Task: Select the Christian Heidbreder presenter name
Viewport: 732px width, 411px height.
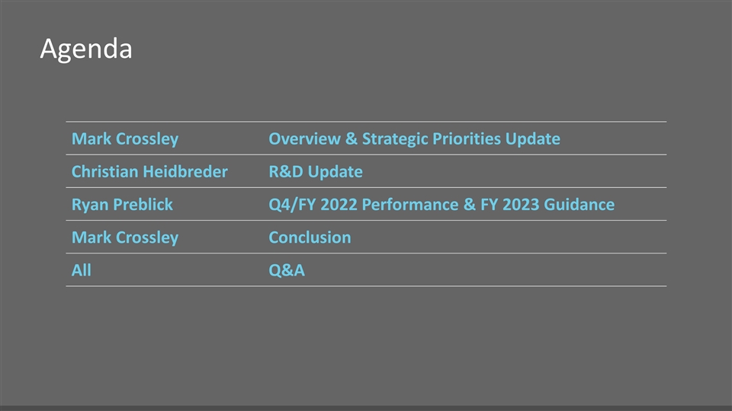Action: [149, 172]
